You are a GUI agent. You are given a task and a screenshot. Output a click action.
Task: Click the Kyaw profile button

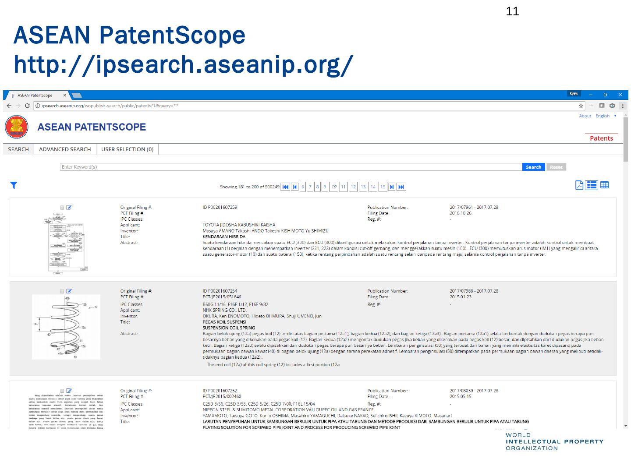coord(574,93)
